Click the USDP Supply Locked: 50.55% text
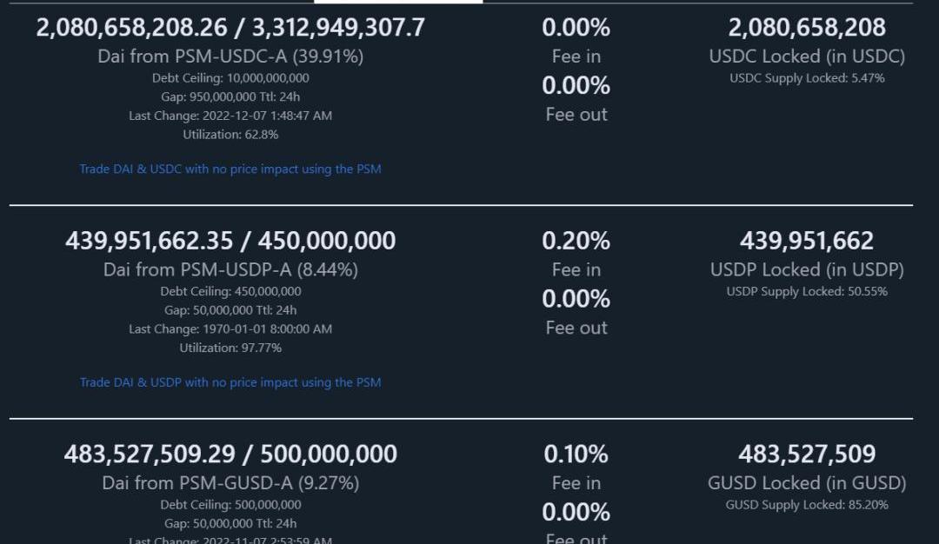The image size is (939, 544). pos(807,291)
